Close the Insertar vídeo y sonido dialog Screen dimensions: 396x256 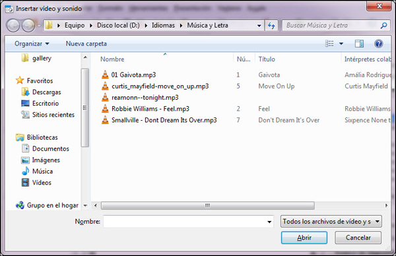point(379,6)
